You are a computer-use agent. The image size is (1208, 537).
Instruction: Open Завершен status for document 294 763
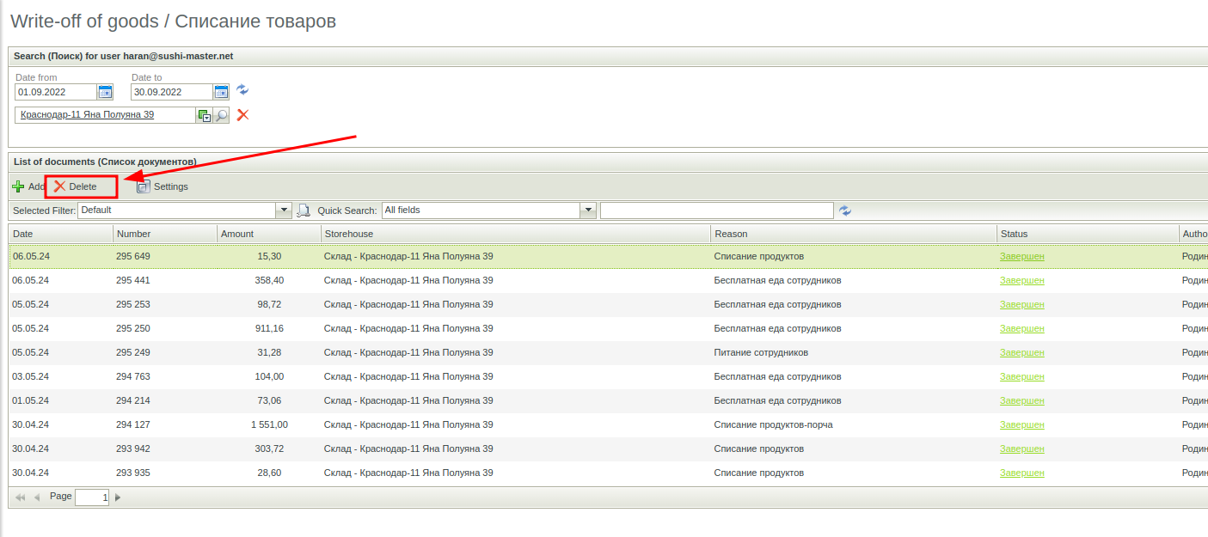1021,376
